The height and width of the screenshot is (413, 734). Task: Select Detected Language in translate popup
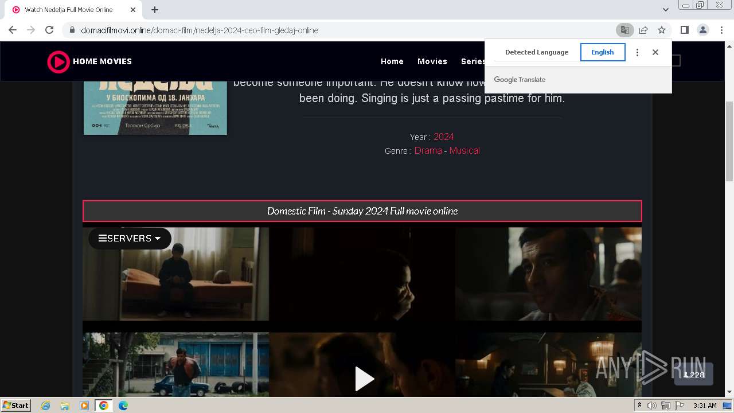click(537, 52)
